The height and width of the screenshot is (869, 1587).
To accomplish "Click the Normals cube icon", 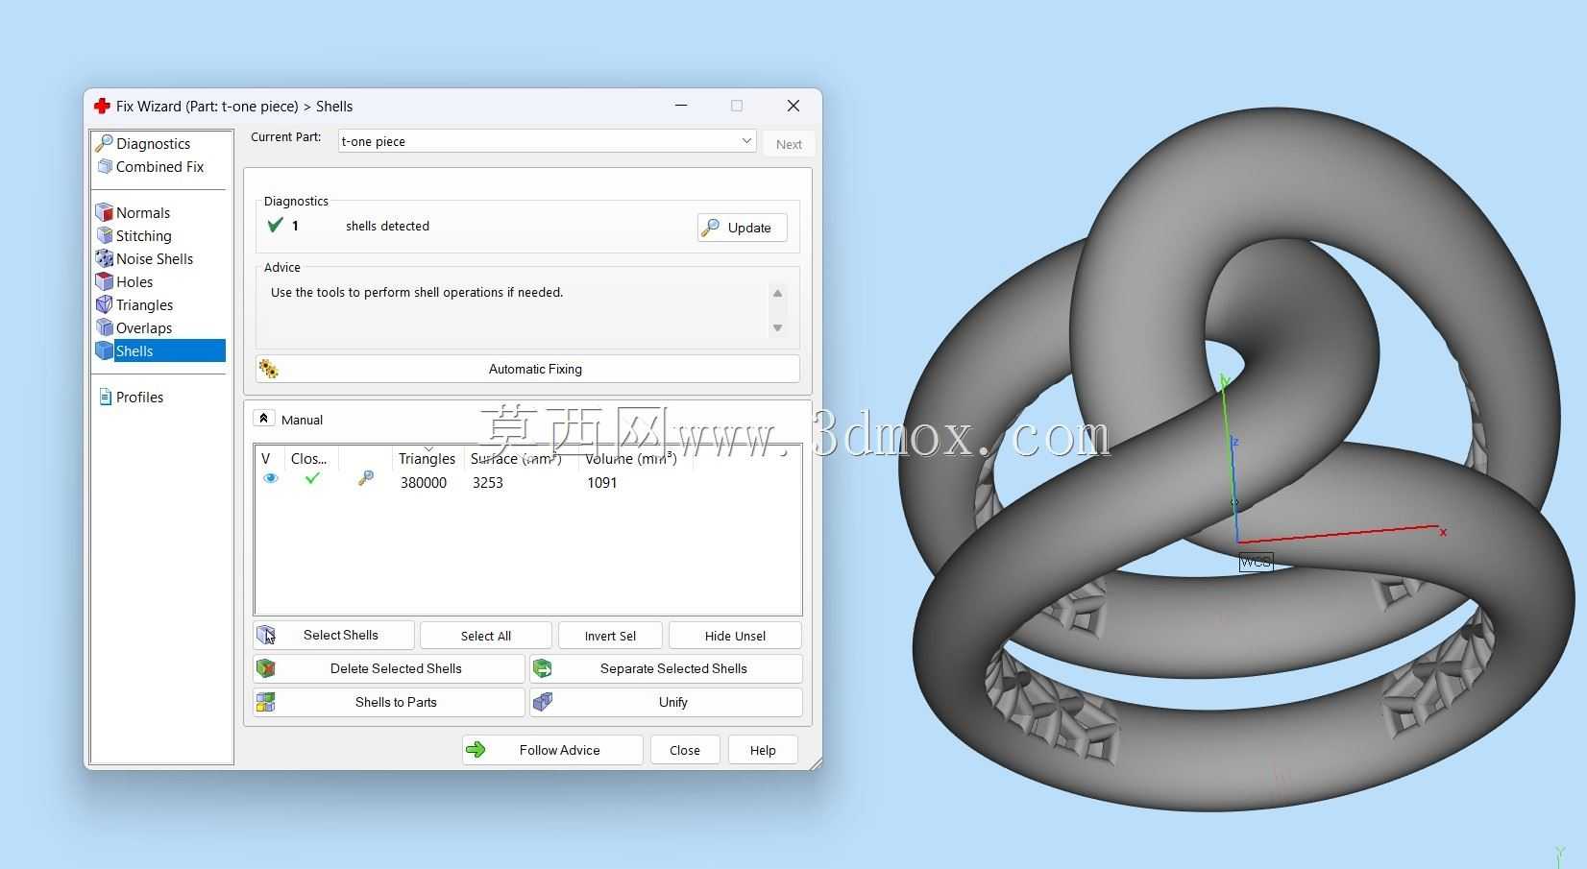I will [x=104, y=213].
